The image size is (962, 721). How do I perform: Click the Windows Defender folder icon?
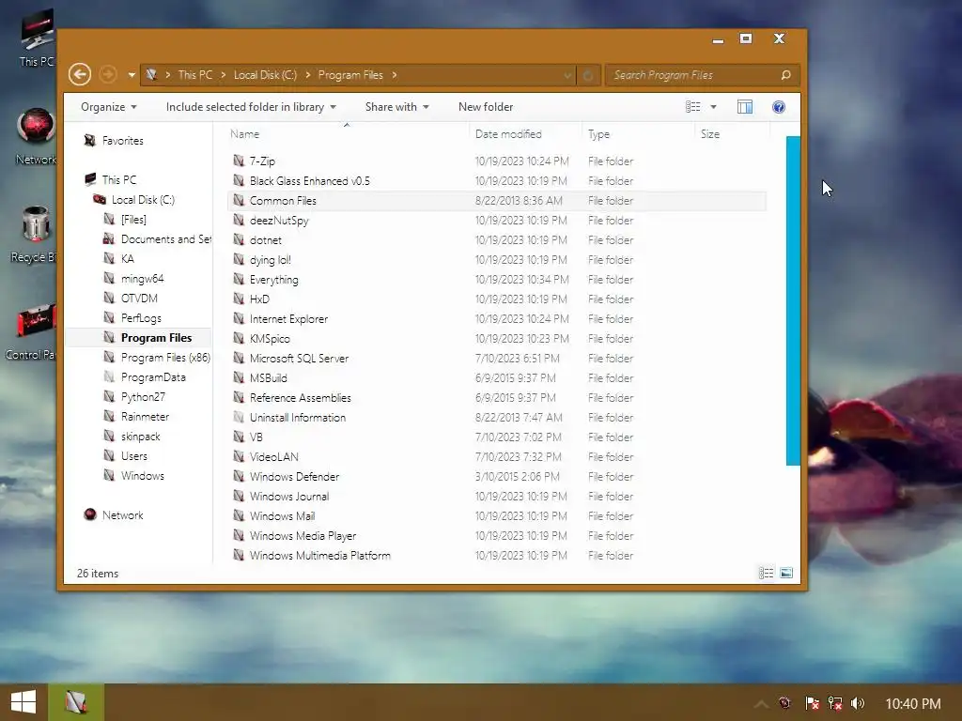(x=239, y=476)
